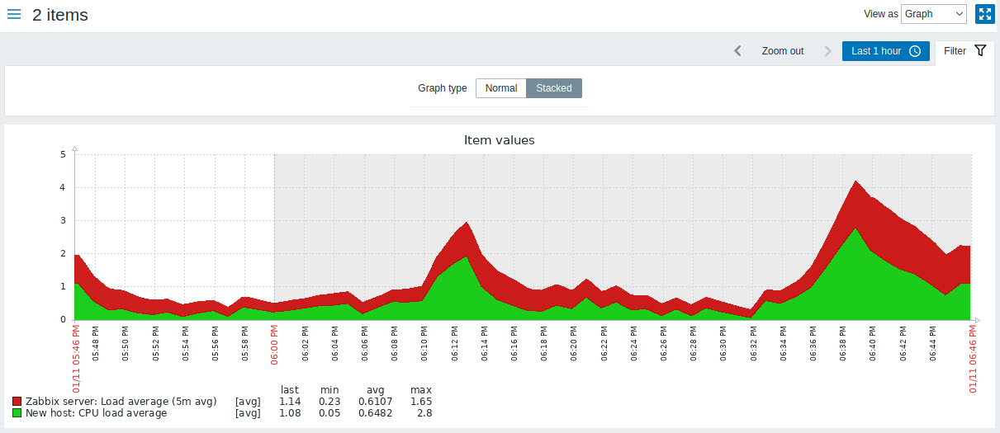The width and height of the screenshot is (1000, 433).
Task: Click Zabbix server Load average legend text
Action: (120, 402)
